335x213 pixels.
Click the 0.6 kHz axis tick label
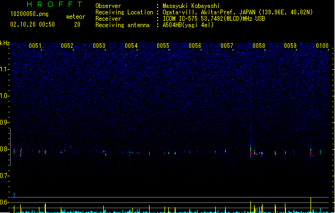[x=5, y=202]
